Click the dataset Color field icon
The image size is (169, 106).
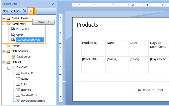pos(18,84)
